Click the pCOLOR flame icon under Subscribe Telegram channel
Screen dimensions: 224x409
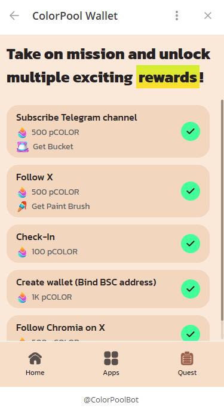[x=22, y=133]
